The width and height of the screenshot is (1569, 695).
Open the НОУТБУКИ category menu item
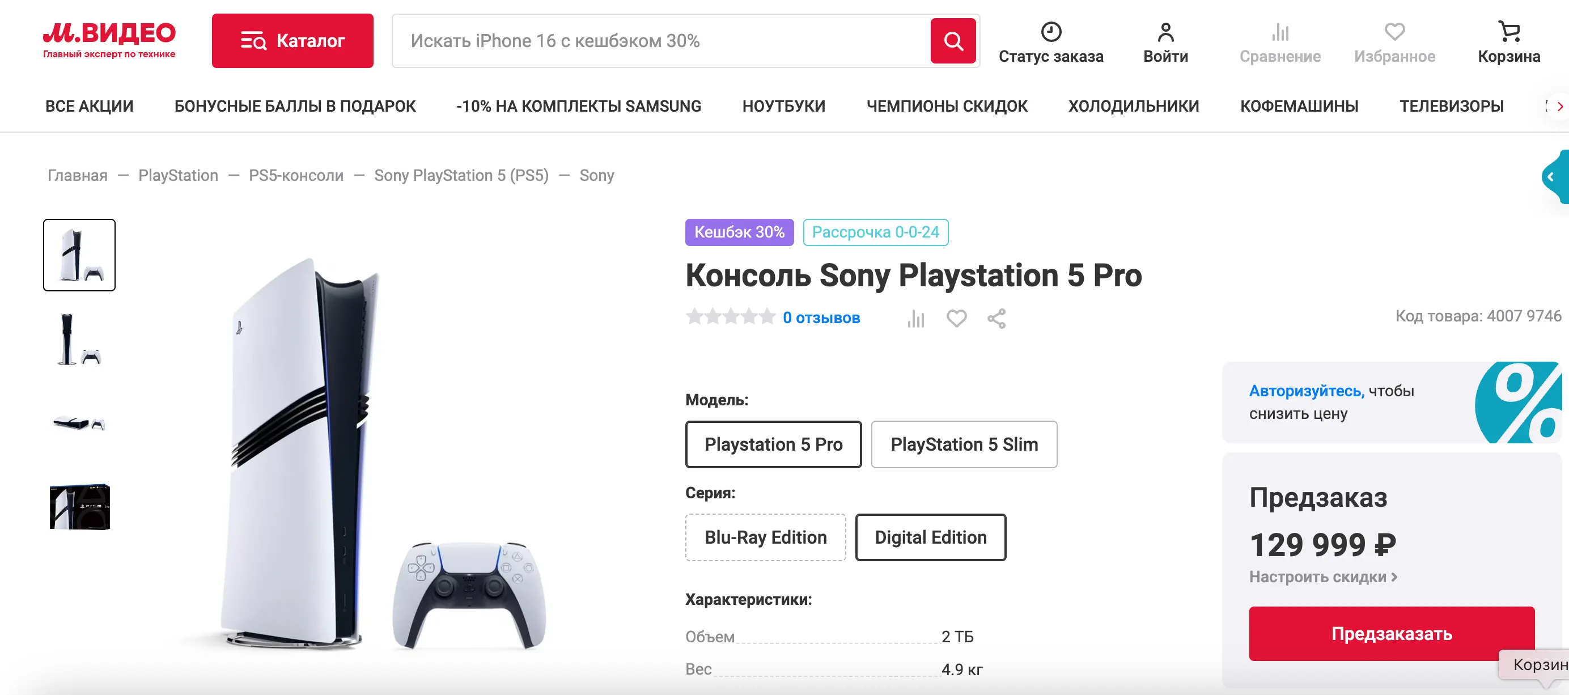pos(783,106)
